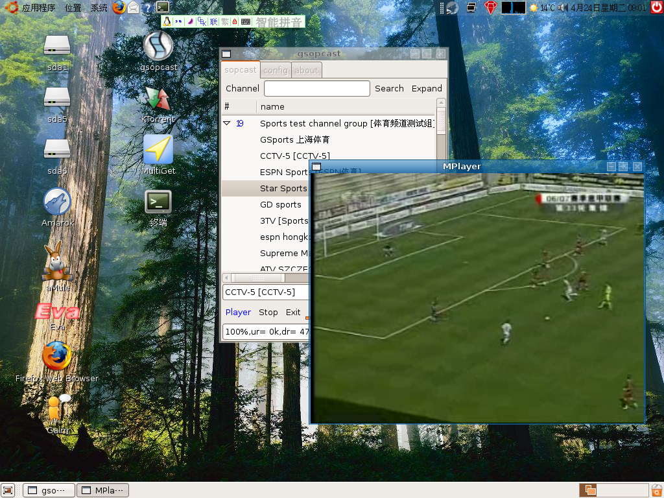Viewport: 664px width, 498px height.
Task: Click the red gem tray icon
Action: [x=490, y=8]
